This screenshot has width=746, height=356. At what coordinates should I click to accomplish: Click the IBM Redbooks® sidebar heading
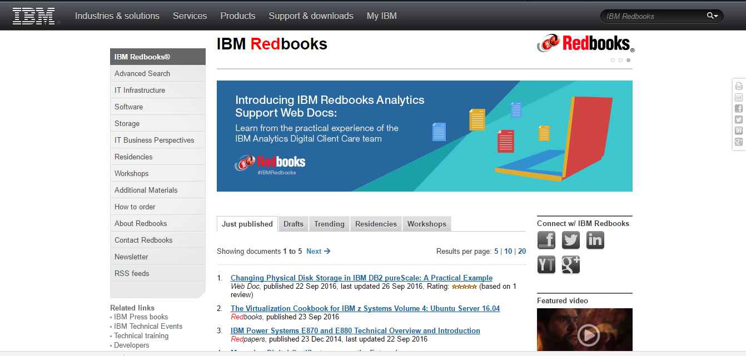click(158, 57)
